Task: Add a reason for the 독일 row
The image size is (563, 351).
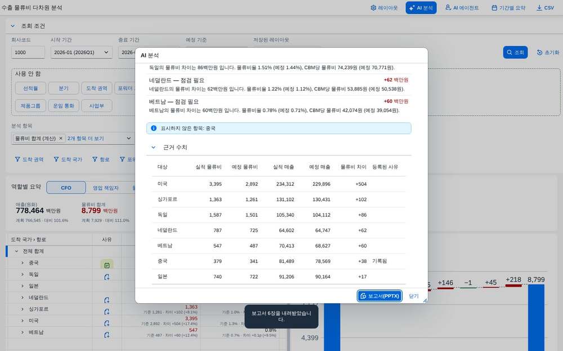Action: pyautogui.click(x=106, y=277)
